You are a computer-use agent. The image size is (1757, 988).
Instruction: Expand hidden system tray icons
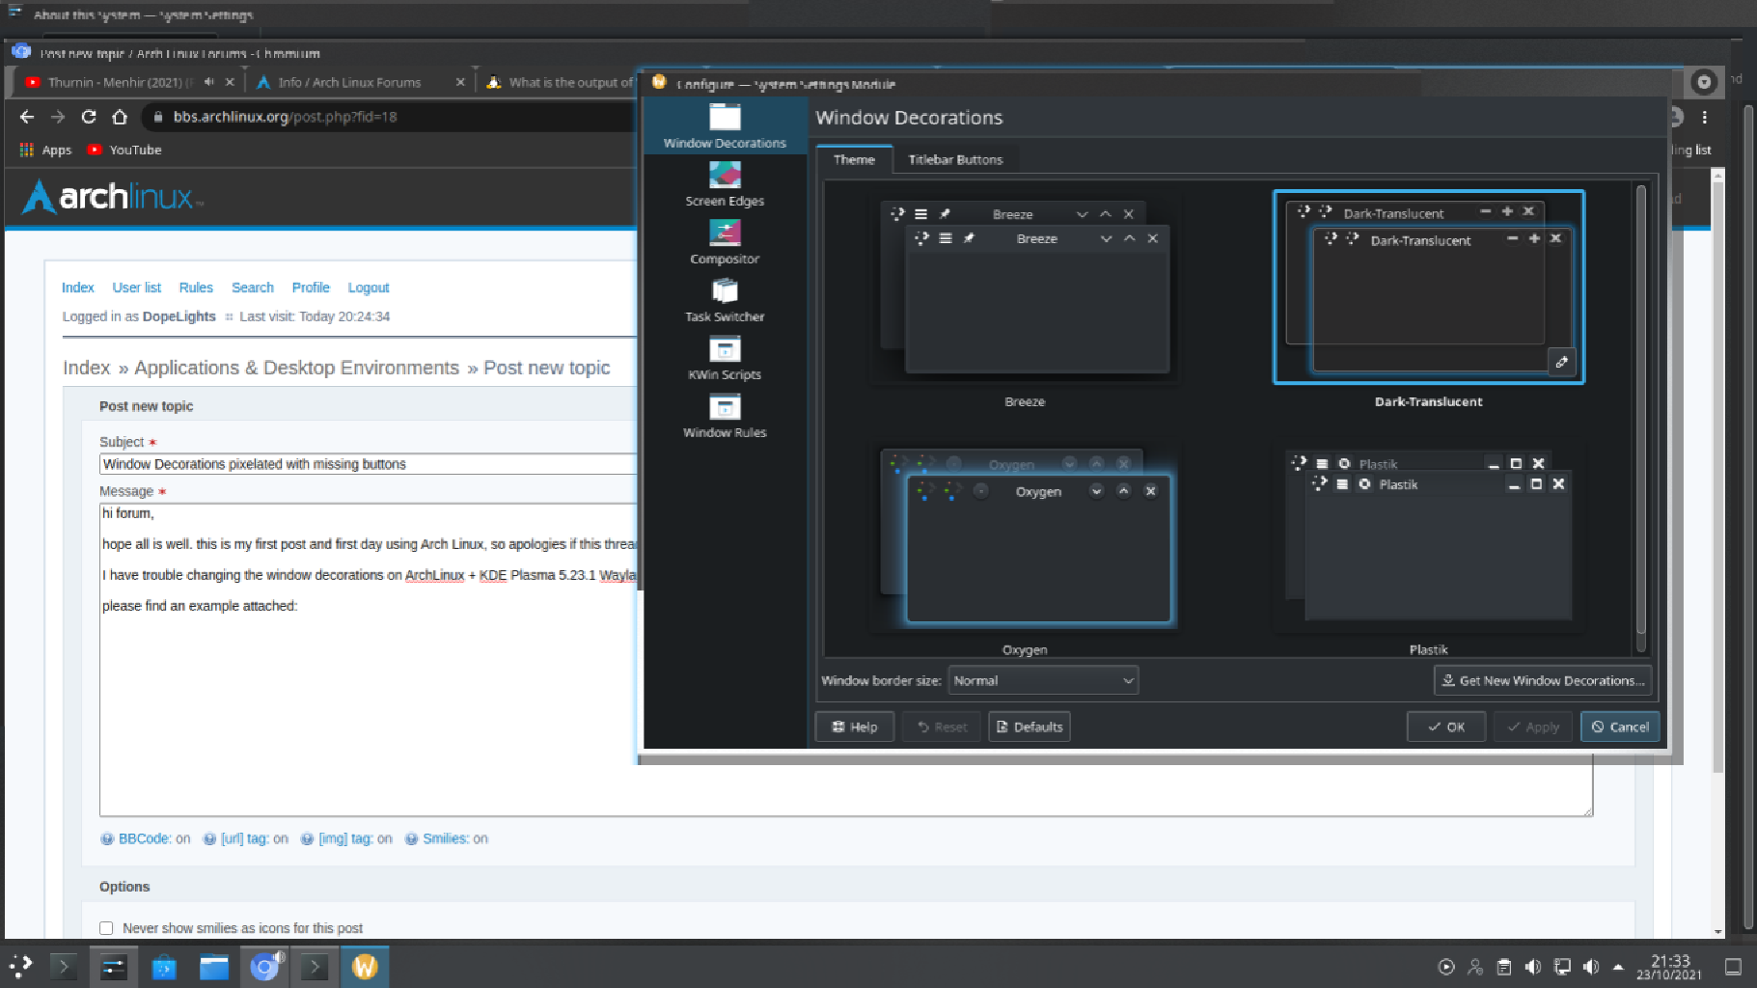point(1618,967)
